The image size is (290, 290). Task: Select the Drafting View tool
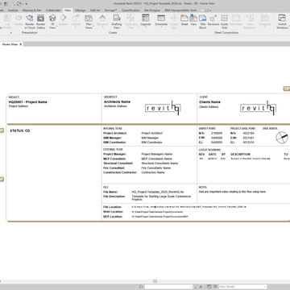(x=117, y=22)
